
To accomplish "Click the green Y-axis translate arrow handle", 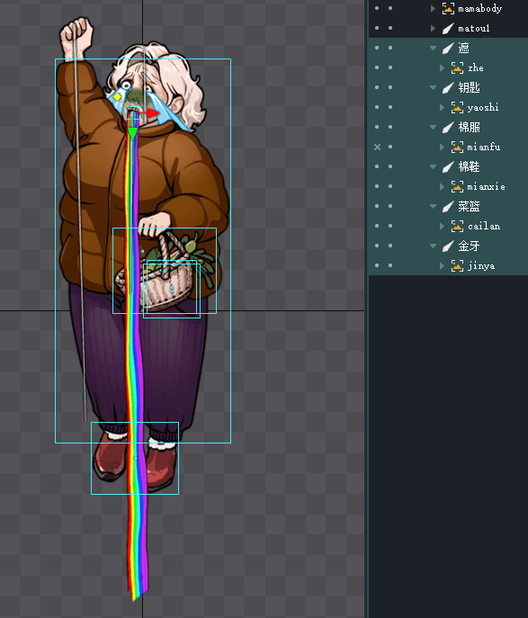I will tap(133, 134).
